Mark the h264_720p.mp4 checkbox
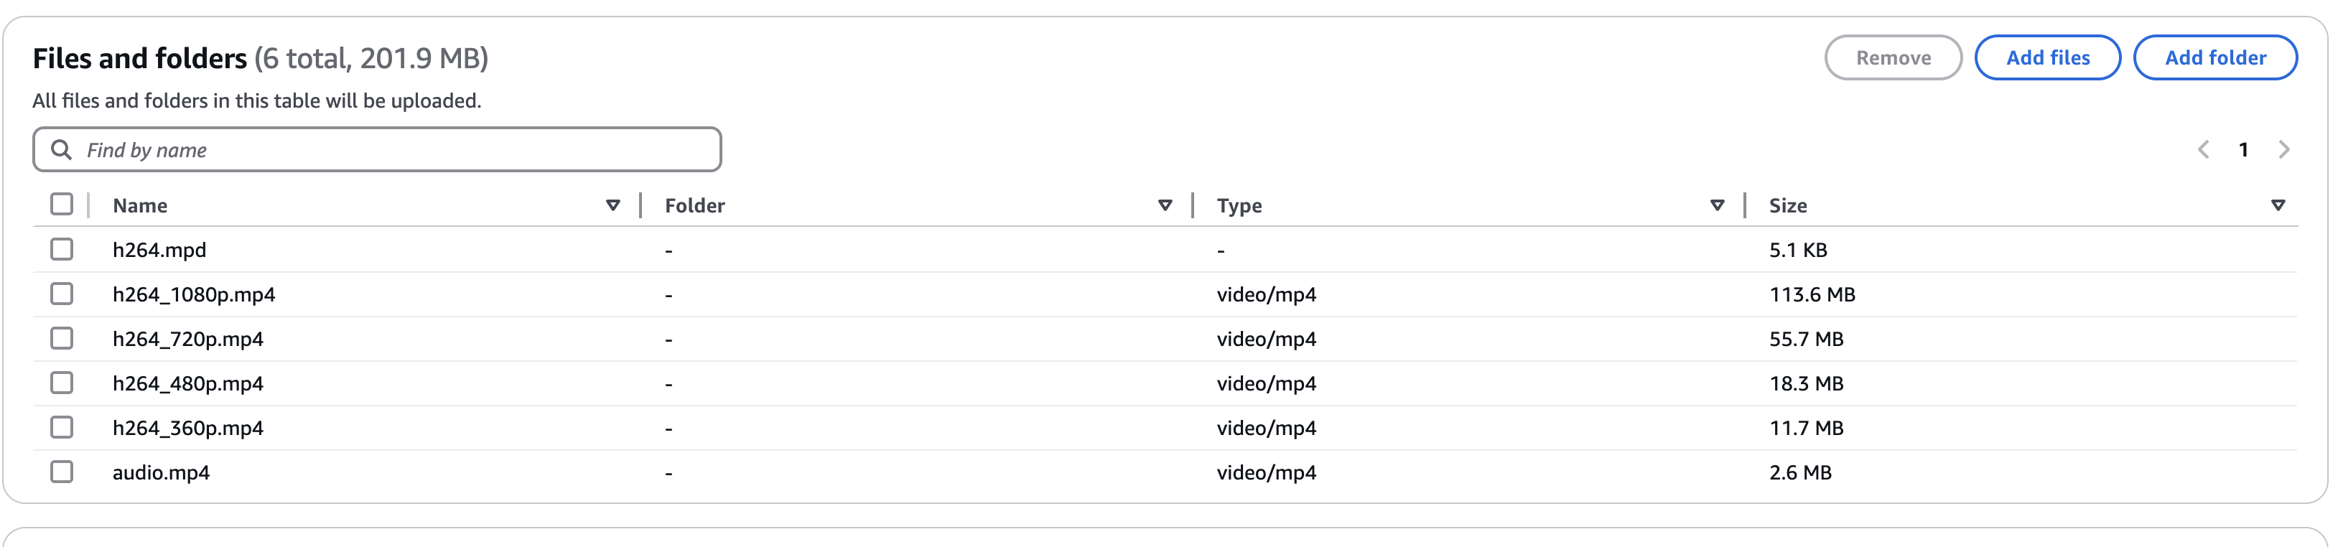 click(x=62, y=338)
